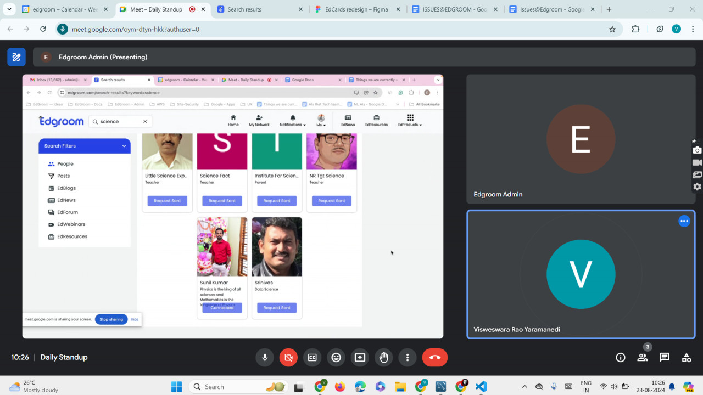Viewport: 703px width, 395px height.
Task: Show hidden system tray icons
Action: 525,387
